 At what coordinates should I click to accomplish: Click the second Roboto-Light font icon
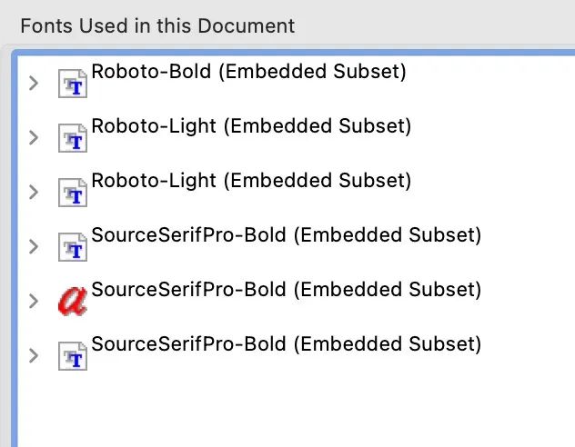[72, 193]
